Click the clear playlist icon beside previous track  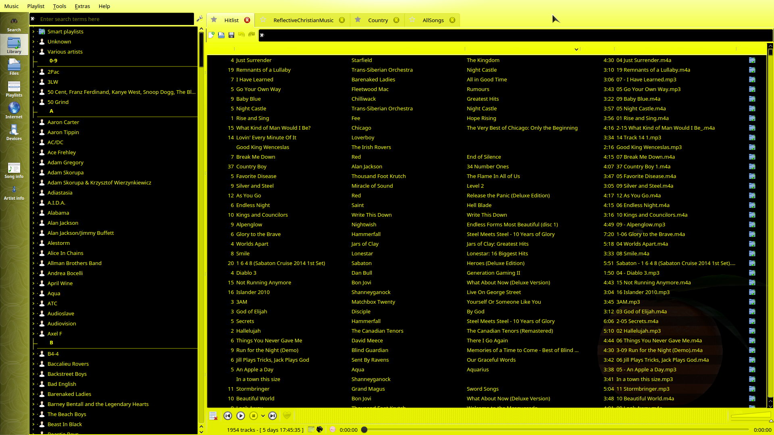click(213, 416)
